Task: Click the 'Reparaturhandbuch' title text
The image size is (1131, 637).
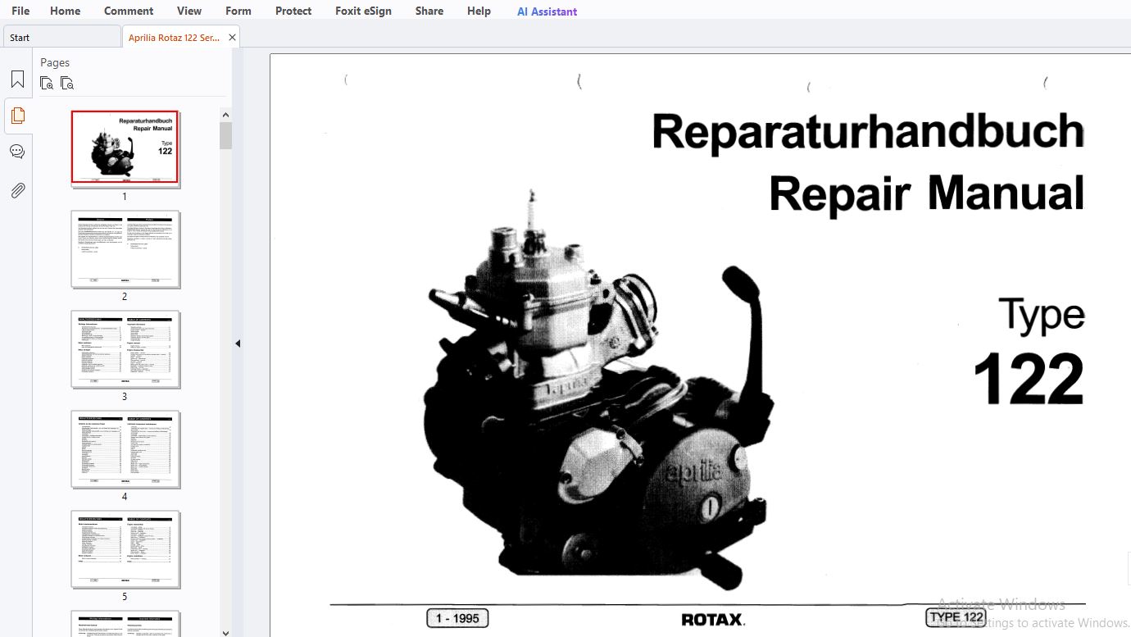Action: [868, 131]
